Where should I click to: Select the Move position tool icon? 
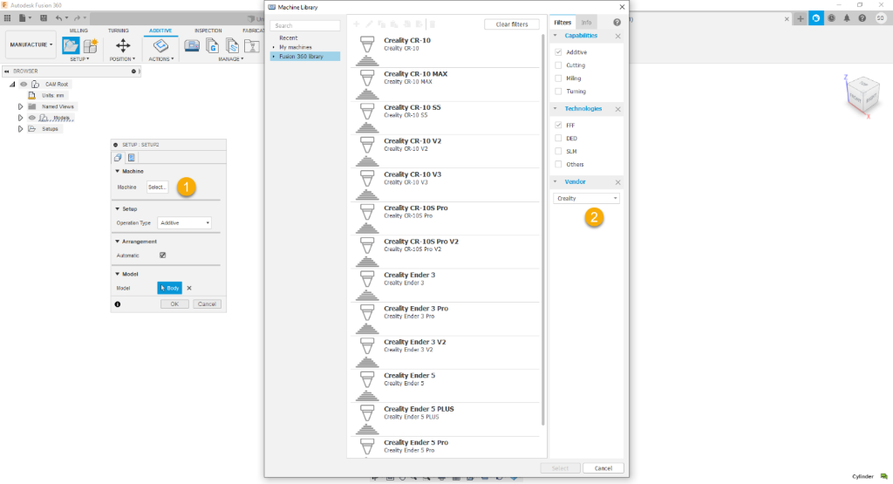(x=122, y=46)
